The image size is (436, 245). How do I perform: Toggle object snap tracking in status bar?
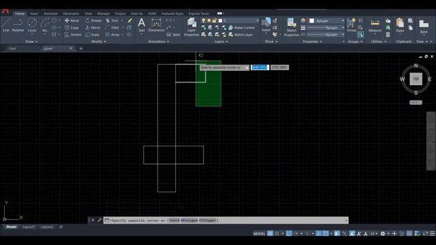coord(319,233)
